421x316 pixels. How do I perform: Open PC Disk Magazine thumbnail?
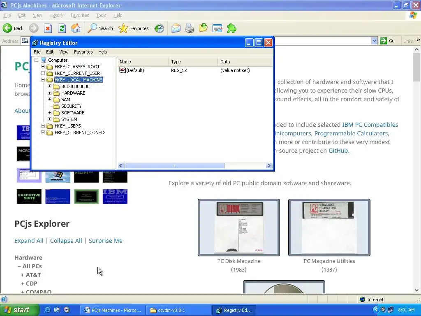239,227
